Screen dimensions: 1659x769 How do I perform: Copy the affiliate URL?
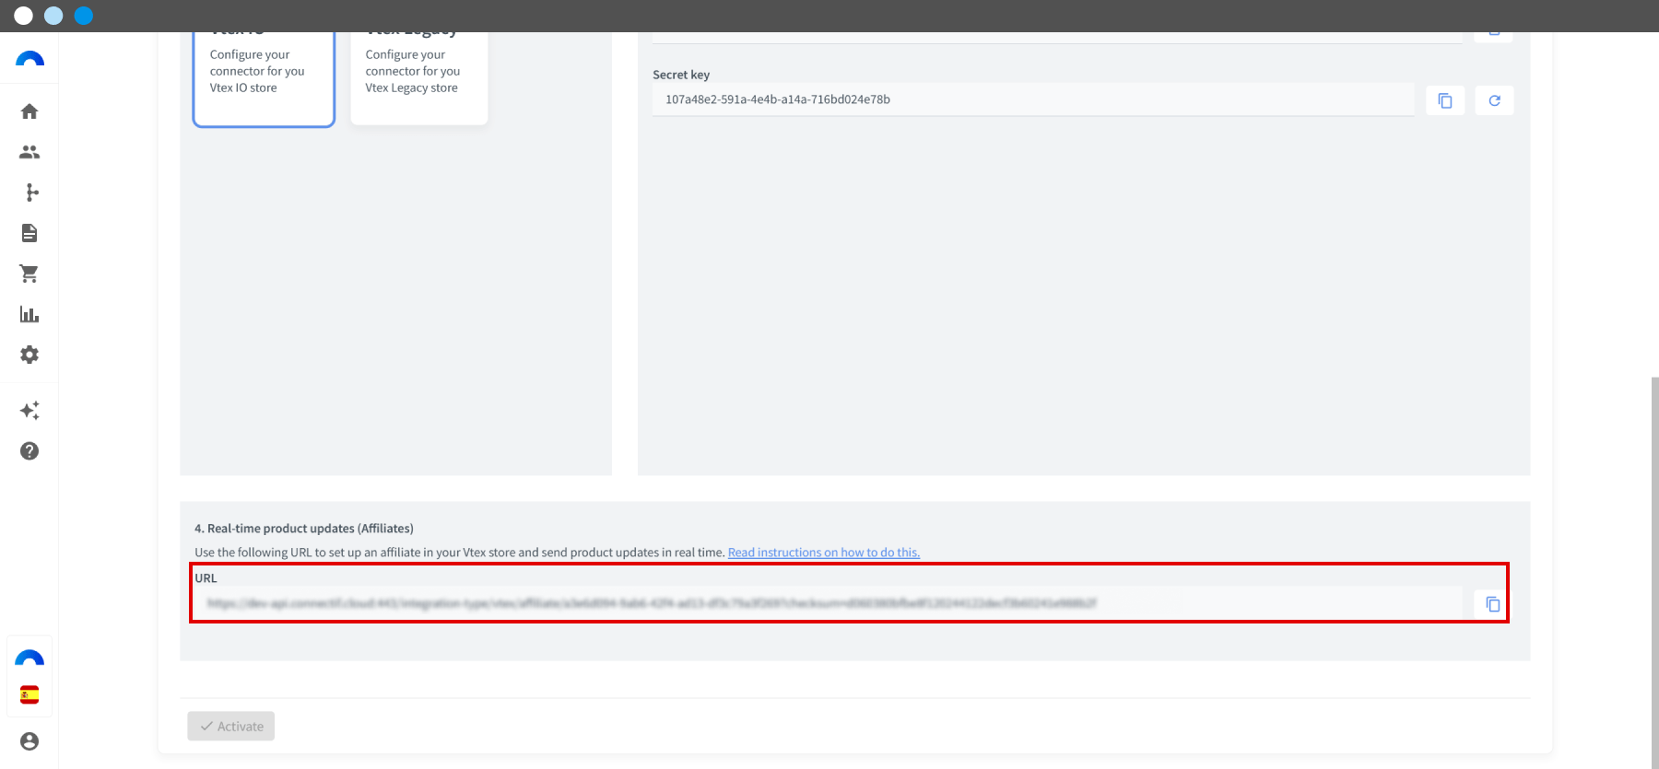1492,604
